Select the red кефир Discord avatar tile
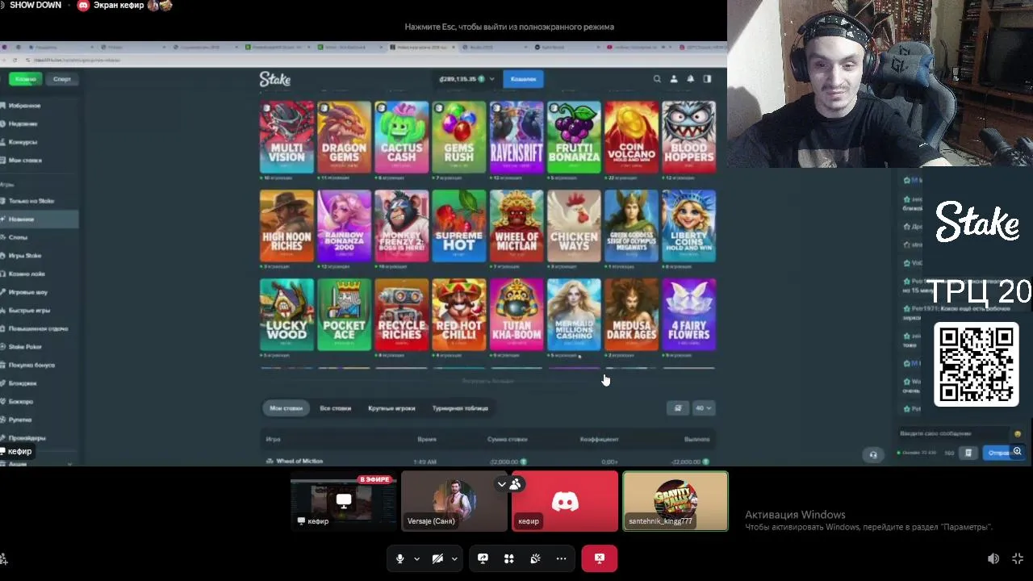This screenshot has height=581, width=1033. (x=565, y=501)
